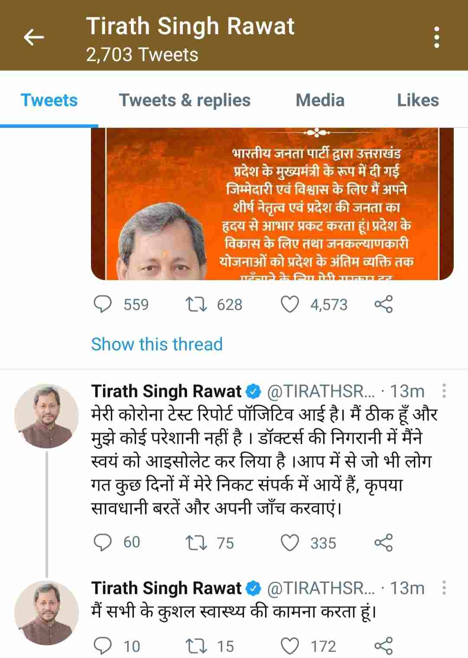468x658 pixels.
Task: Expand options for the last tweet
Action: tap(444, 588)
